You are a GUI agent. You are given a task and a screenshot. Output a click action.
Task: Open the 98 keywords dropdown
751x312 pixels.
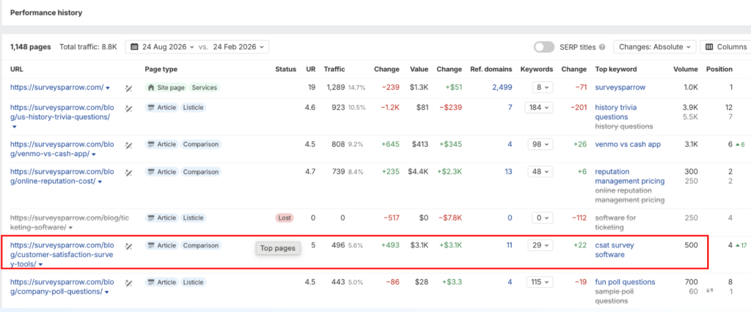click(541, 144)
